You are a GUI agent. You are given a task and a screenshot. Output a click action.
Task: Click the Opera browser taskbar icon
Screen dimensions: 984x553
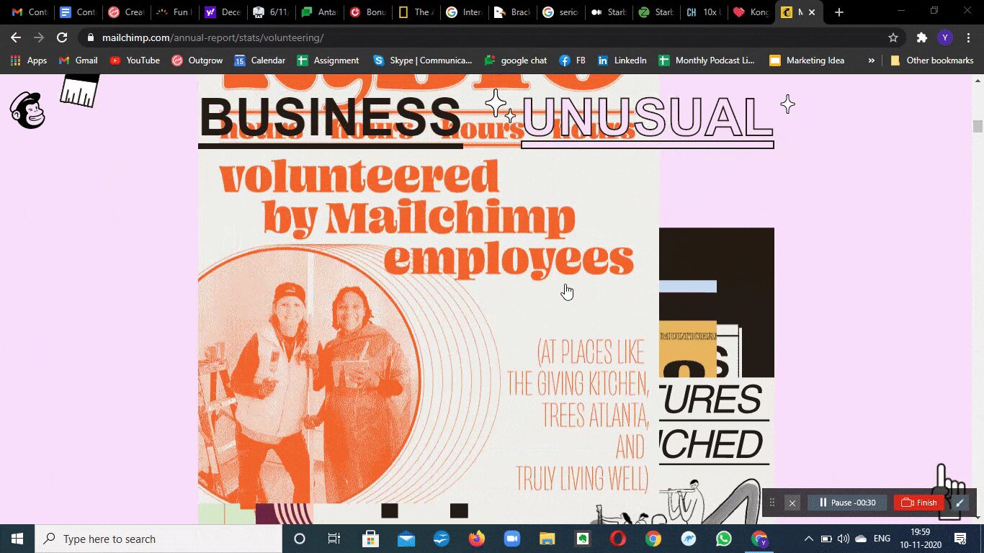tap(617, 539)
